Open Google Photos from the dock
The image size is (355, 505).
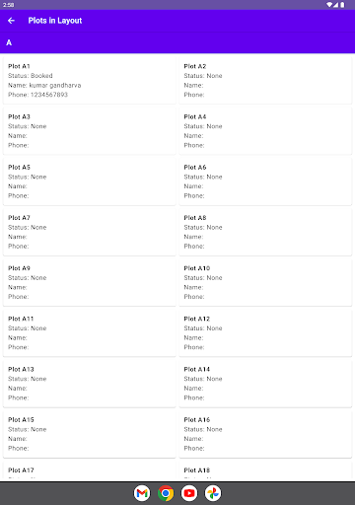[x=213, y=493]
